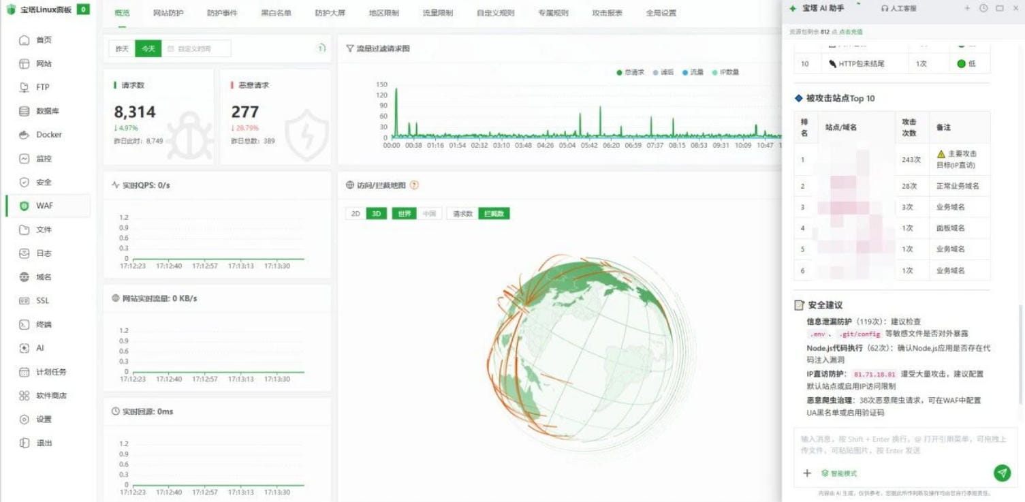The image size is (1025, 502).
Task: Select the 世界 map scope
Action: (405, 214)
